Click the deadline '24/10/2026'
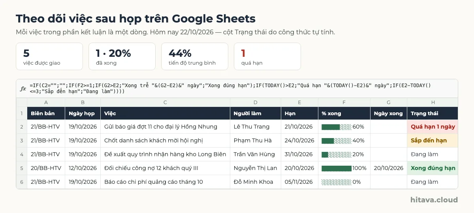The height and width of the screenshot is (213, 474). [300, 140]
